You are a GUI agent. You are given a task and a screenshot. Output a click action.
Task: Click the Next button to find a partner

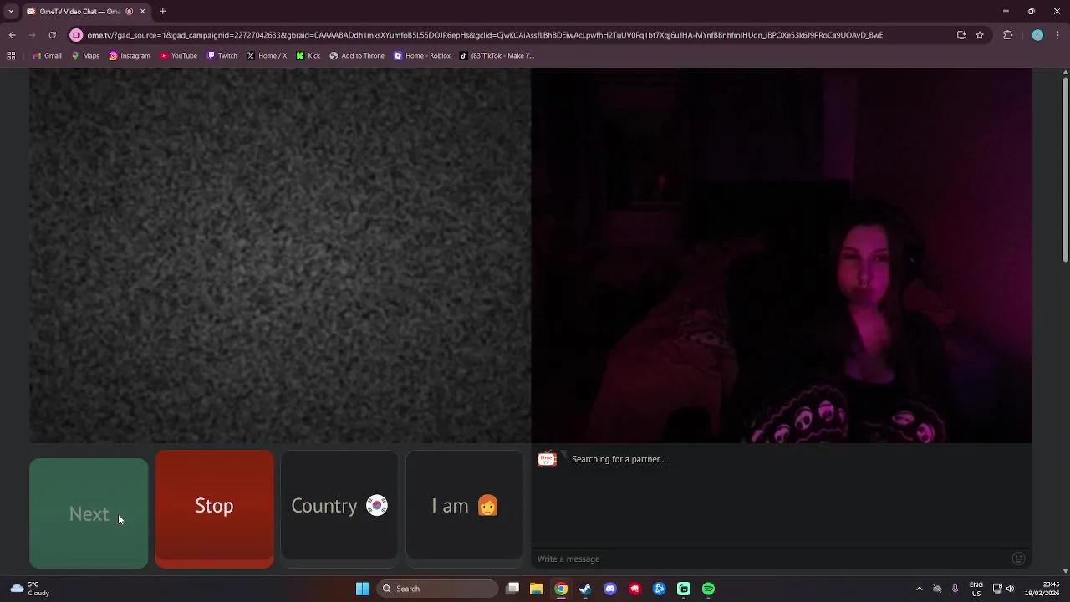click(x=89, y=513)
